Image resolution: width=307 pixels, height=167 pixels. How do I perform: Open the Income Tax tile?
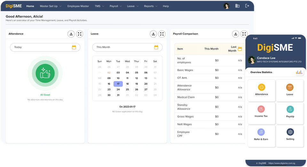261,111
